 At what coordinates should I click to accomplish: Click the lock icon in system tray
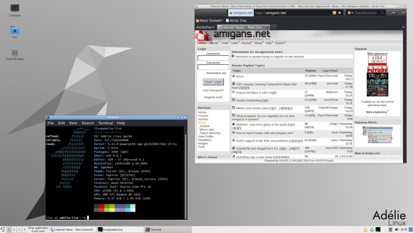[x=365, y=230]
